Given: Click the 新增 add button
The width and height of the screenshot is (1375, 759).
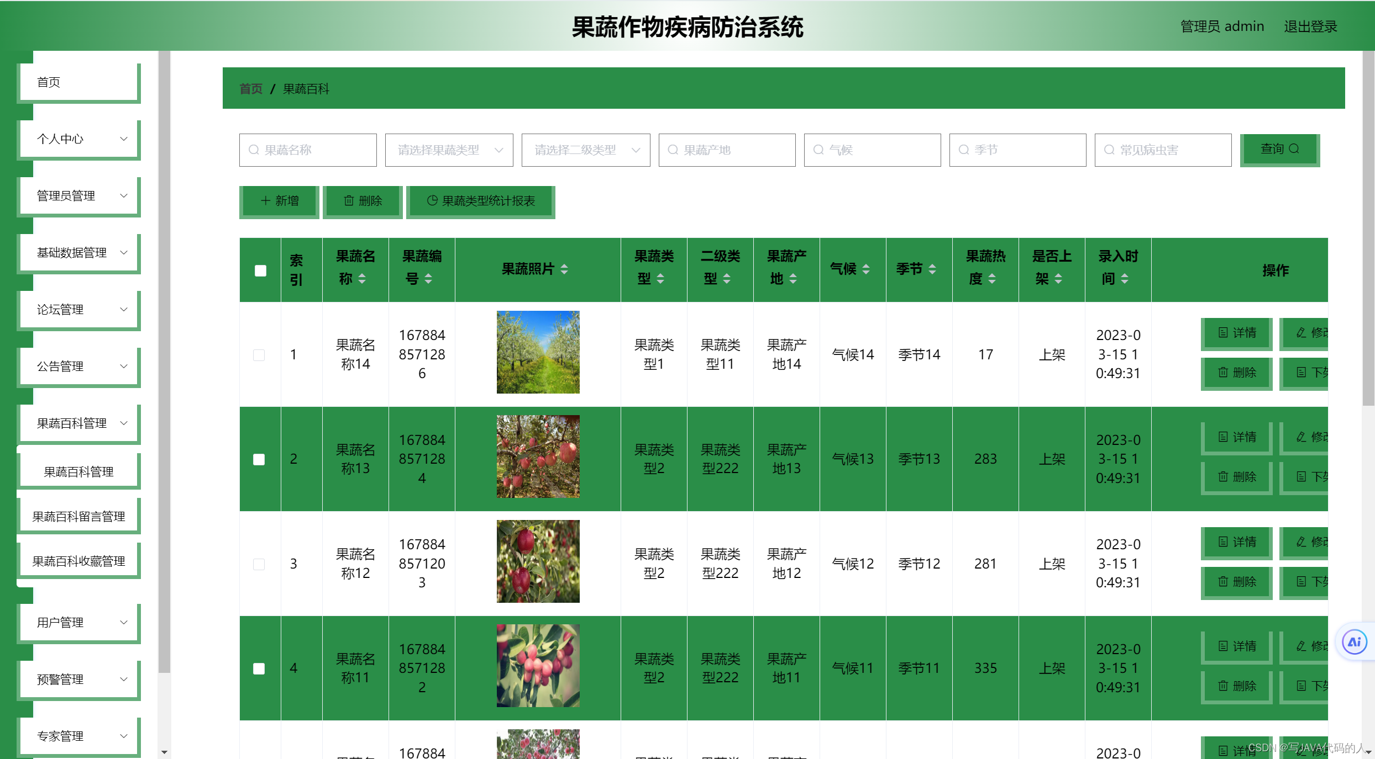Looking at the screenshot, I should click(x=279, y=201).
